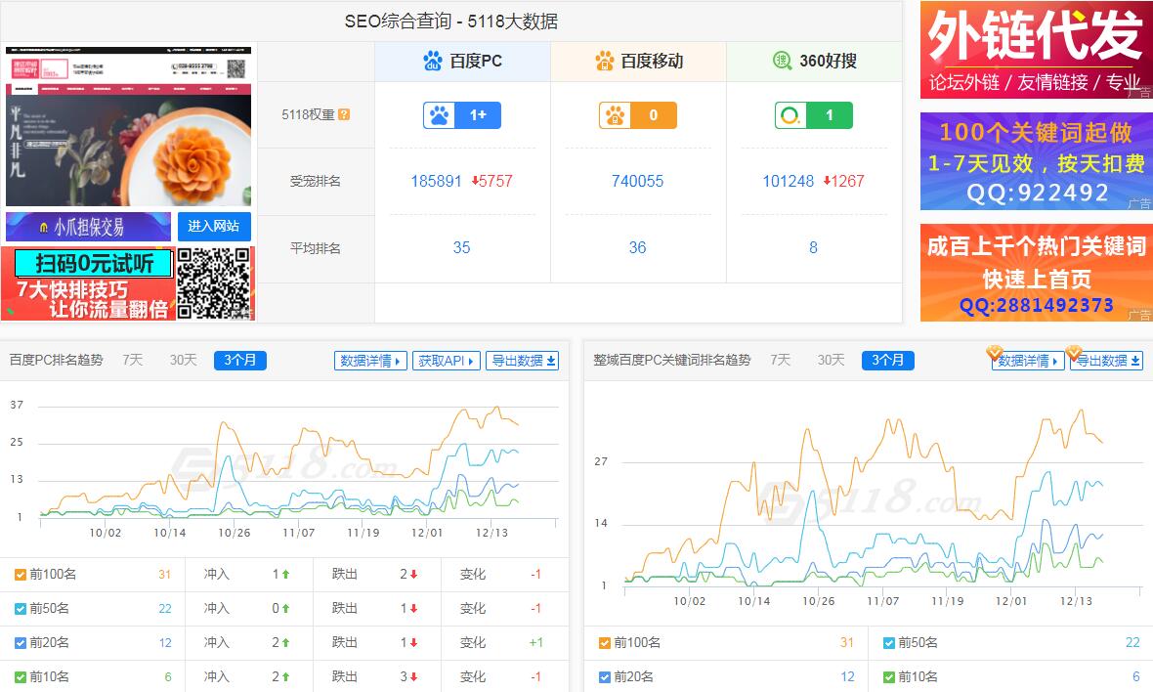Click the QR code image

tap(215, 283)
